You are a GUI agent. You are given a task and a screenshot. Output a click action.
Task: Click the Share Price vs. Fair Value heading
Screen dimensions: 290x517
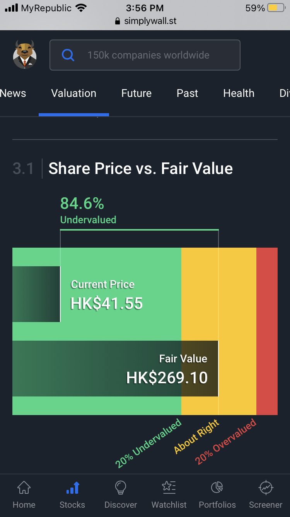140,169
